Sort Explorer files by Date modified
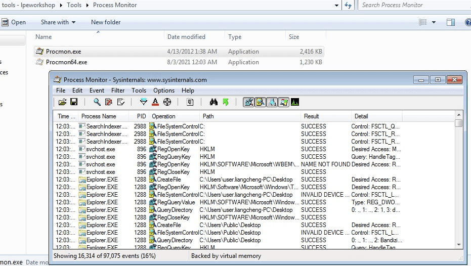The image size is (471, 266). [194, 36]
